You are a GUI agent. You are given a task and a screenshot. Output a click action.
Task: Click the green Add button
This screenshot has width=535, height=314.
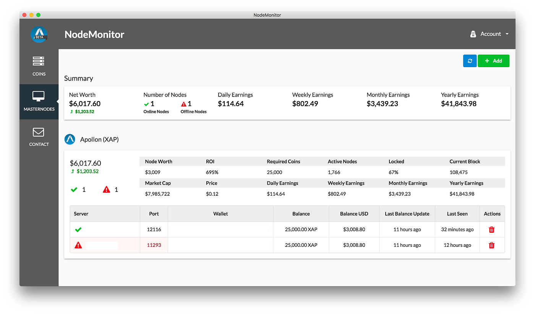[493, 61]
